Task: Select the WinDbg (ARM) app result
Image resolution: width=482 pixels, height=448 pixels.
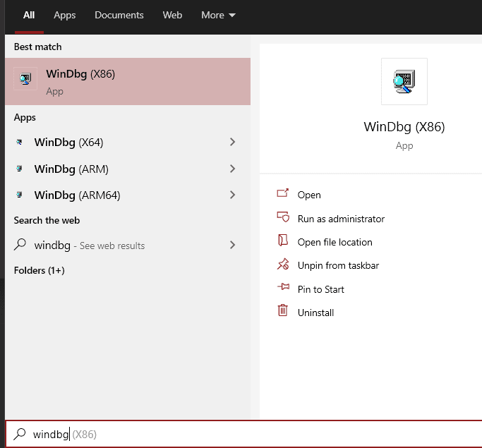Action: coord(128,169)
